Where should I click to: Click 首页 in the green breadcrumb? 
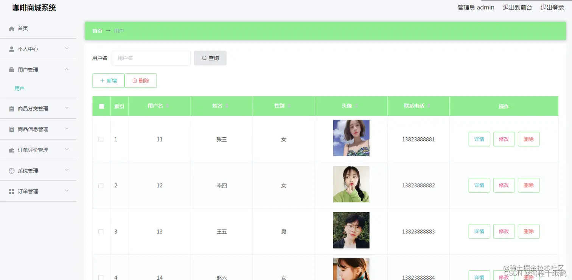[97, 31]
